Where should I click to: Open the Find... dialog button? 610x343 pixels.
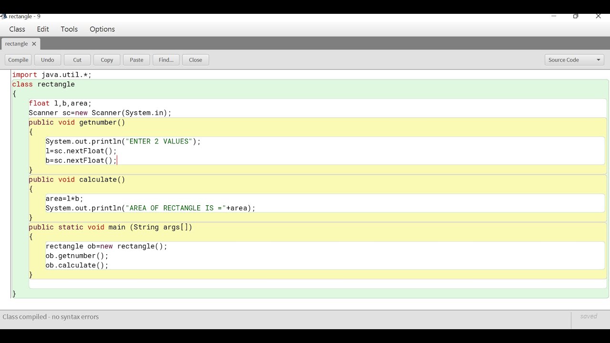(166, 60)
